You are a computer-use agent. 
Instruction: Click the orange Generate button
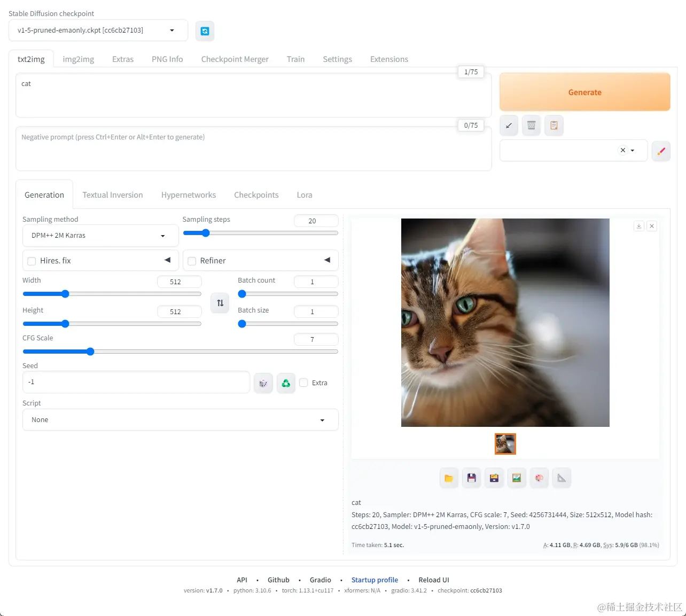pos(584,92)
